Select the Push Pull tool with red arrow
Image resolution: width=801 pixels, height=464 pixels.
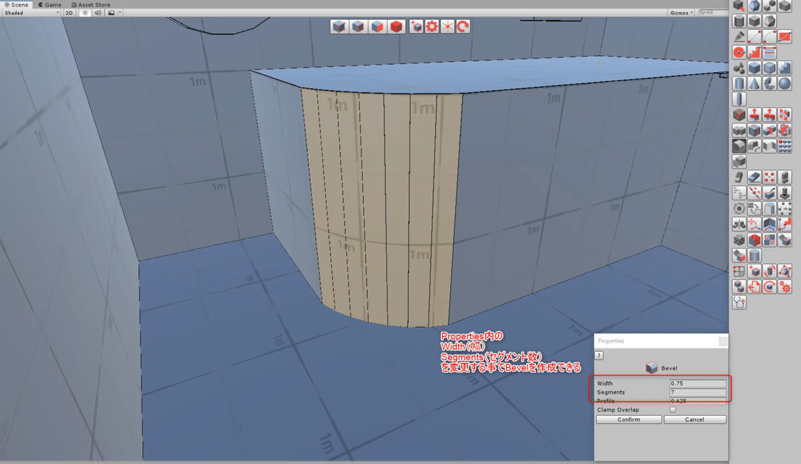pos(754,114)
